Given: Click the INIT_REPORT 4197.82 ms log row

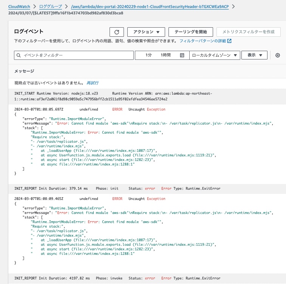Looking at the screenshot, I should [147, 278].
